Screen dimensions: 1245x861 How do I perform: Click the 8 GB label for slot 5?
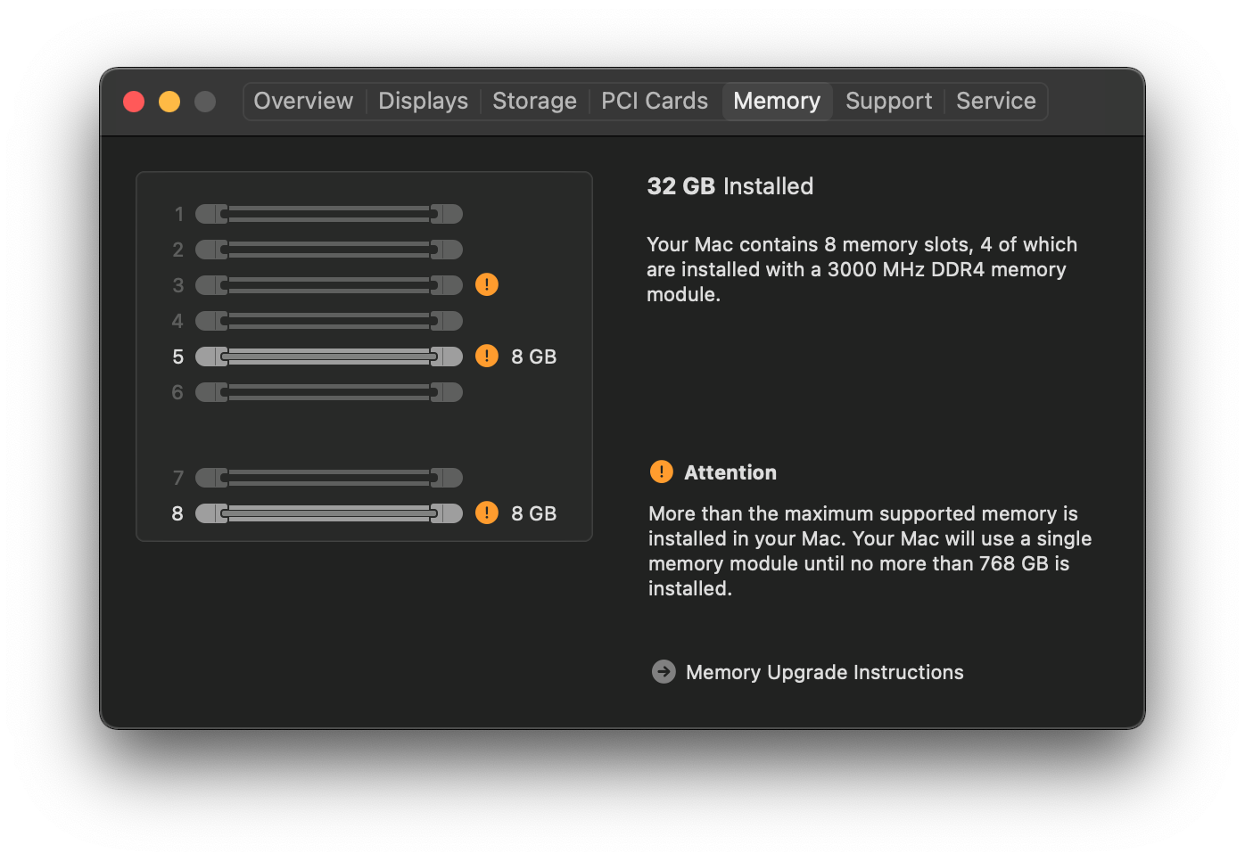coord(533,357)
